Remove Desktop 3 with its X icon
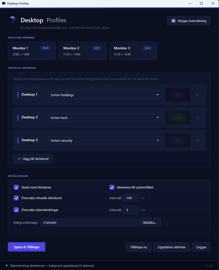219x270 pixels. pos(197,140)
